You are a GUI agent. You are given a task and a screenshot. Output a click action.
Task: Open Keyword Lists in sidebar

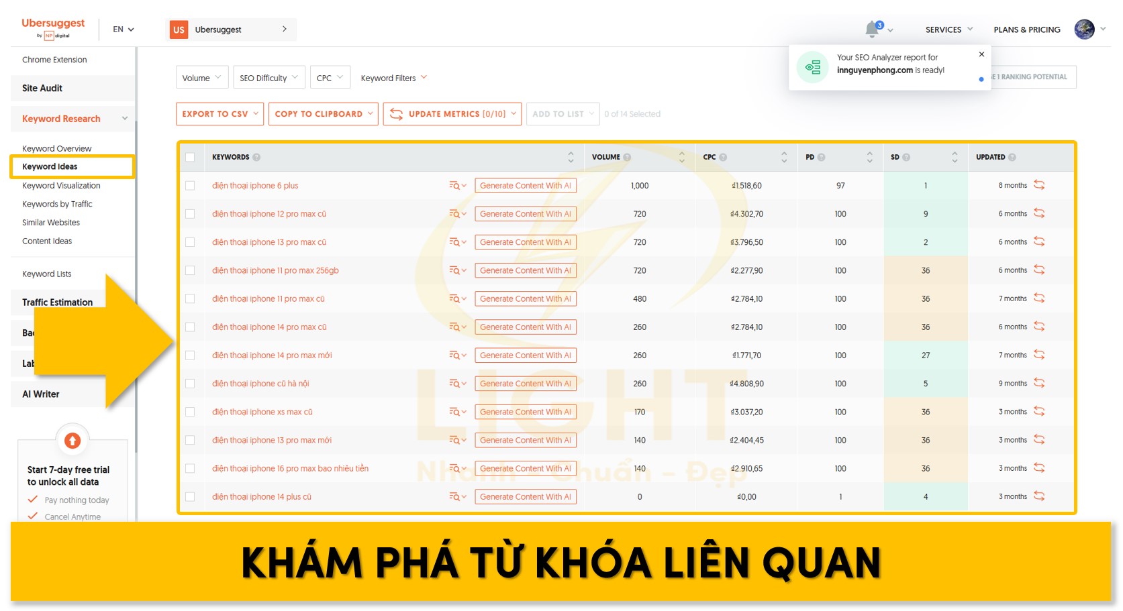click(x=46, y=274)
